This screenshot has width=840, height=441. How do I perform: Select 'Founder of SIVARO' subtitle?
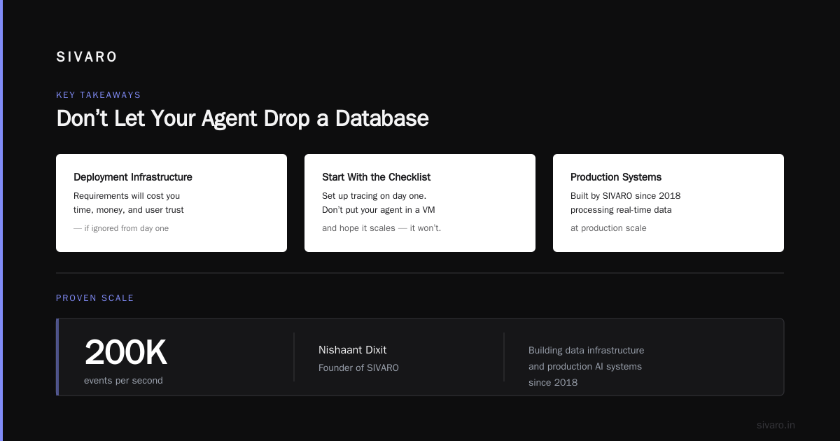coord(358,367)
